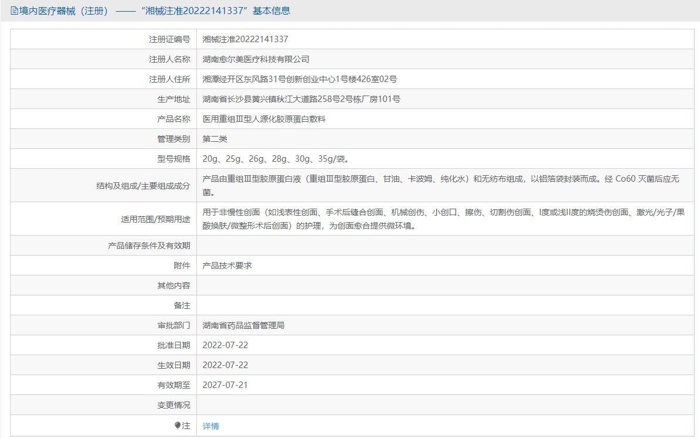Click the 审批部门 label
Screen dimensions: 700x439
(174, 325)
